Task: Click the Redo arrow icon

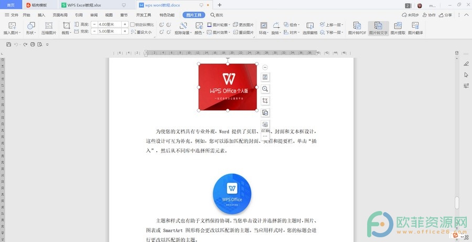Action: 25,44
